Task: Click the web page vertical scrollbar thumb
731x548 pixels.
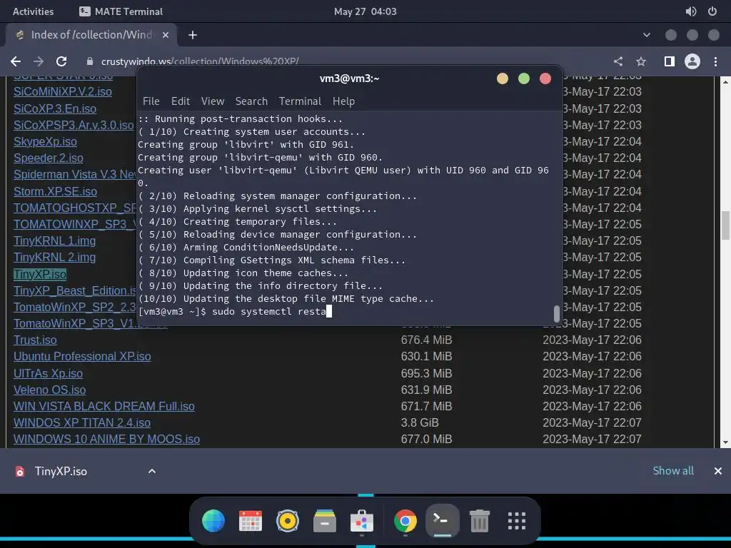Action: point(725,225)
